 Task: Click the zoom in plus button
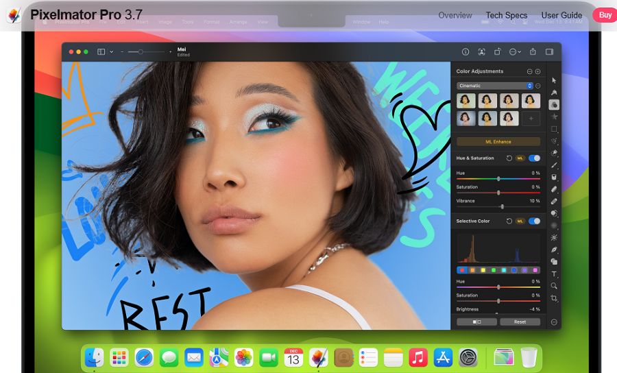(171, 52)
